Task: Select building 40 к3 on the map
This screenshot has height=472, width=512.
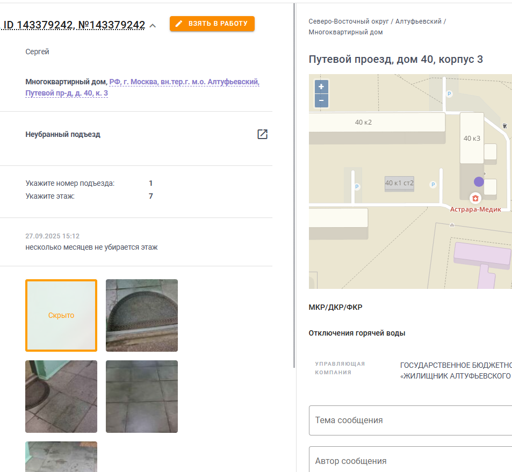Action: (x=472, y=138)
